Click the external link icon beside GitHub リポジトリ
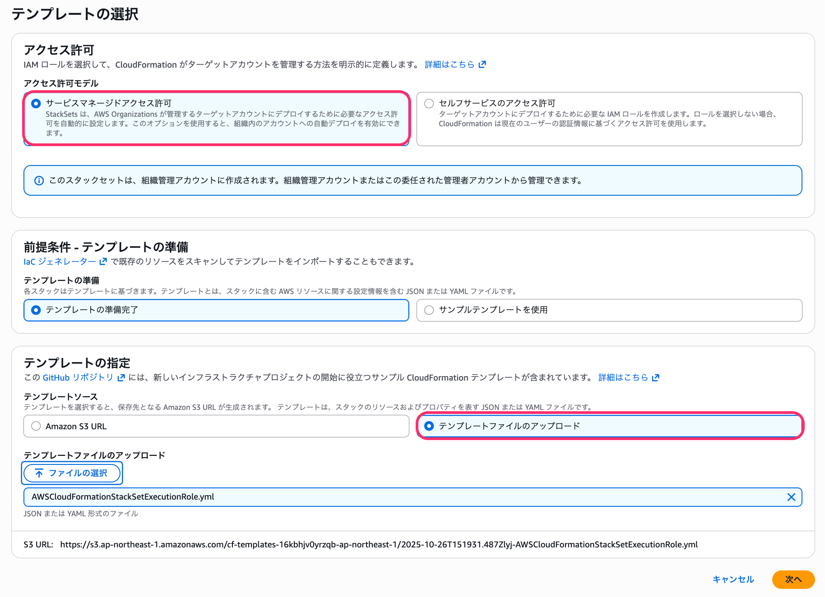 click(121, 377)
